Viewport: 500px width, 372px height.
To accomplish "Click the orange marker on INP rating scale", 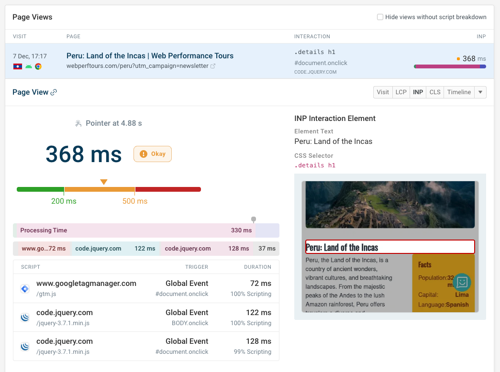I will [103, 182].
